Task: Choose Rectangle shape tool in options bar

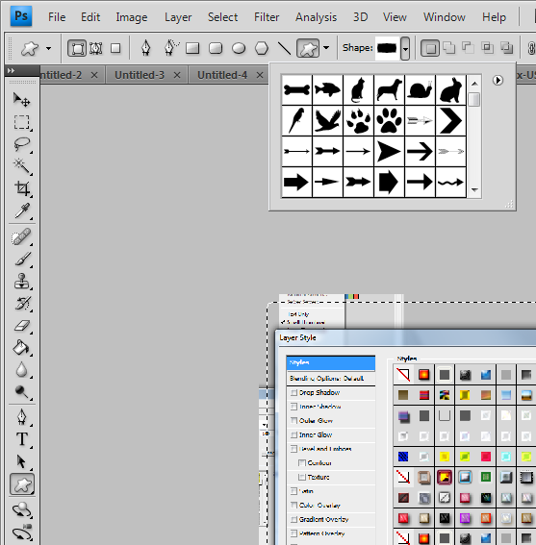Action: (192, 48)
